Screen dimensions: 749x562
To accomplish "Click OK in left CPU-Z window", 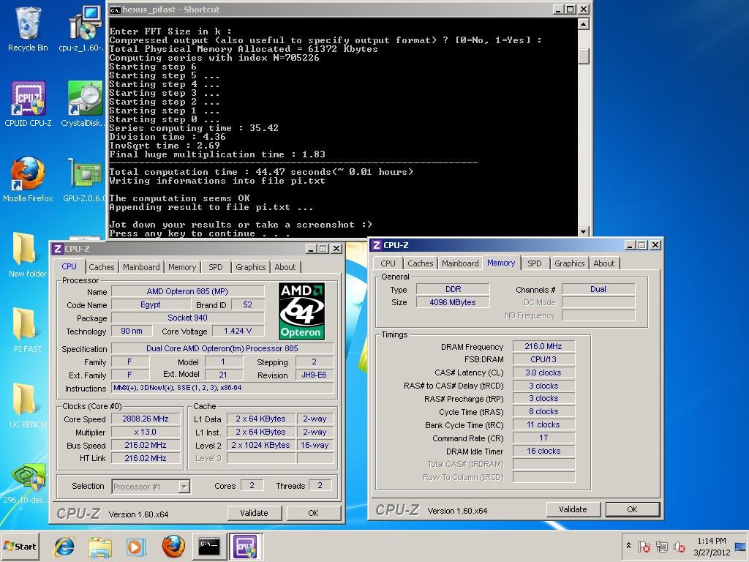I will tap(313, 513).
